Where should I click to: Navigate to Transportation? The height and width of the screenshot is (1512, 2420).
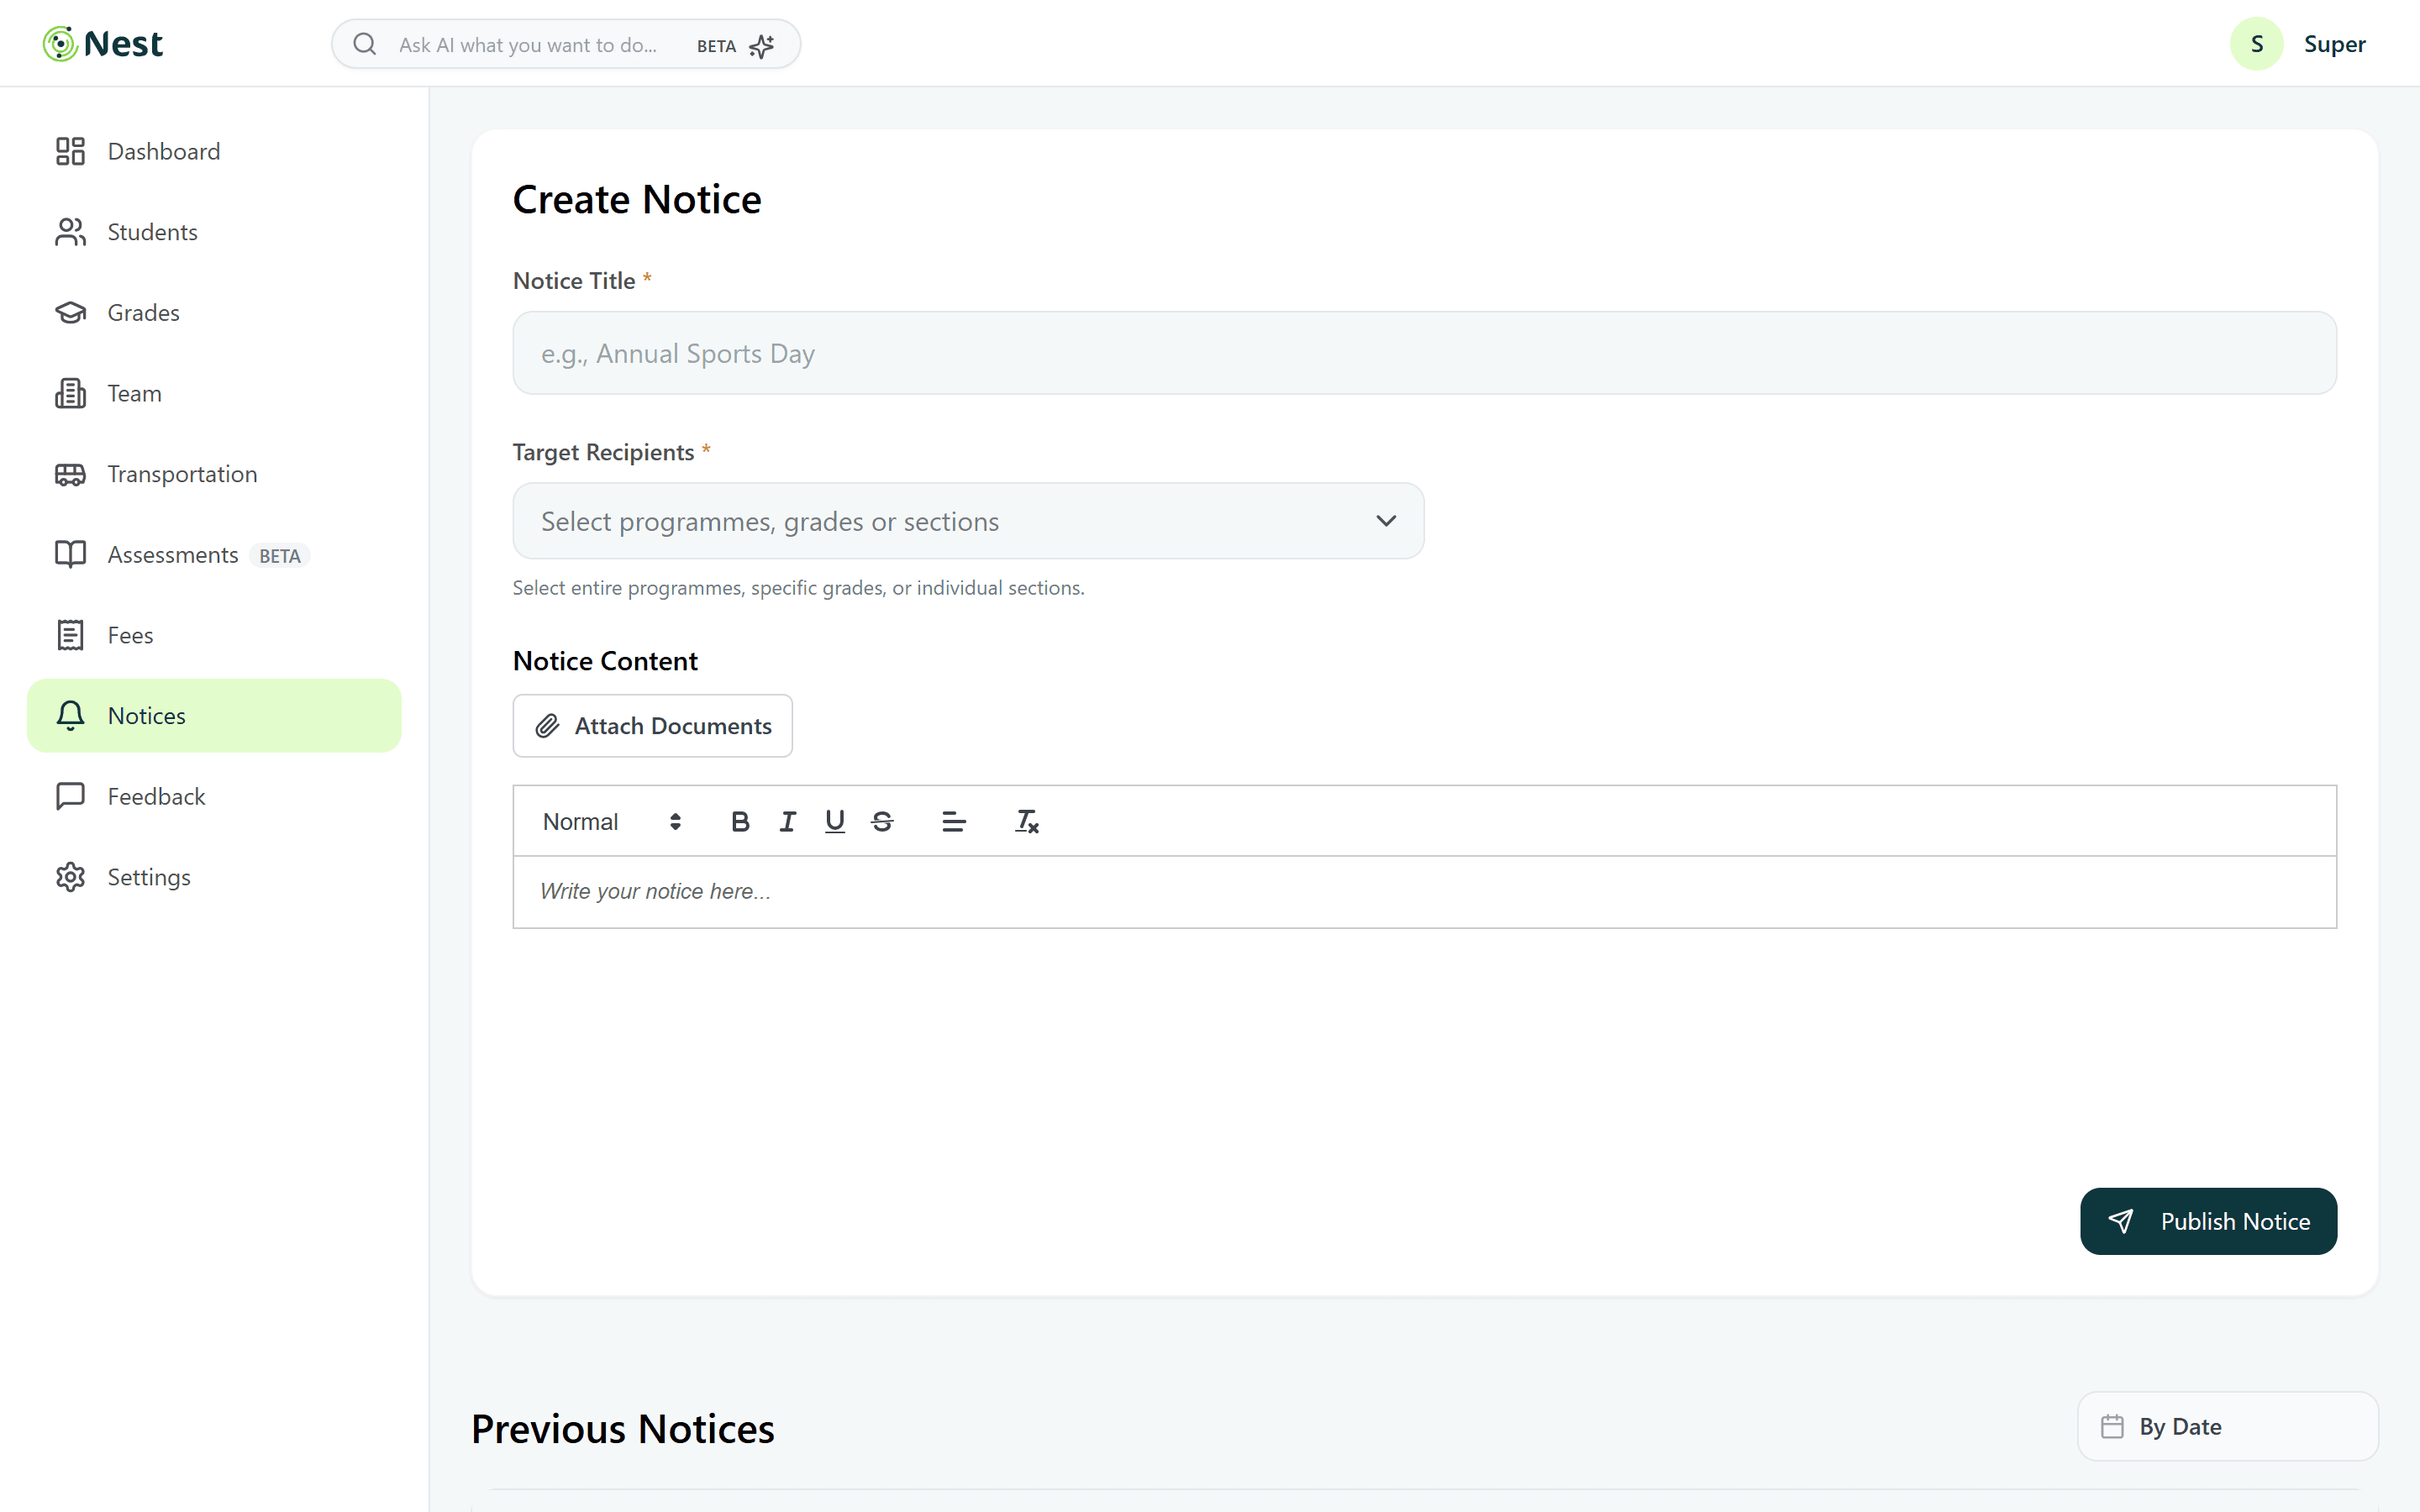coord(214,474)
